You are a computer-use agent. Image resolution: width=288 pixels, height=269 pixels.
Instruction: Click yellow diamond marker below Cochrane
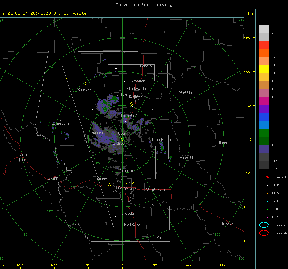pyautogui.click(x=109, y=185)
